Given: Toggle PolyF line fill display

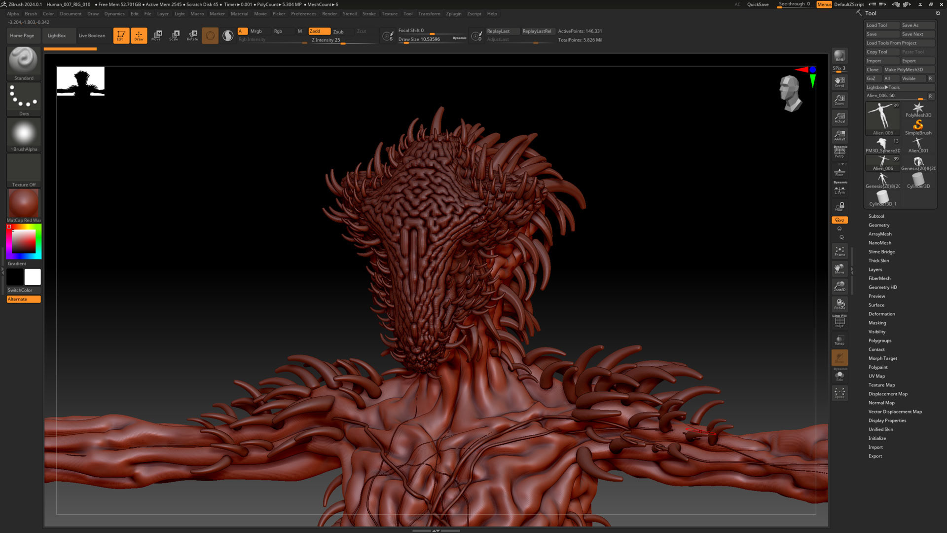Looking at the screenshot, I should pyautogui.click(x=839, y=321).
